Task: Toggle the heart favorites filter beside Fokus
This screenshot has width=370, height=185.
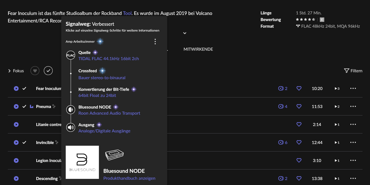Action: coord(35,71)
